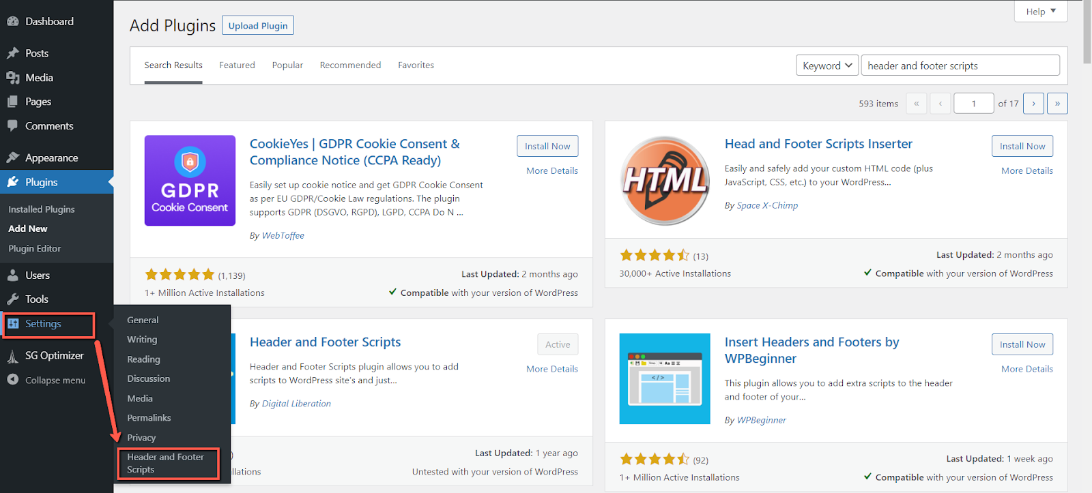Open the Digital Liberation author link
This screenshot has width=1092, height=493.
[296, 404]
